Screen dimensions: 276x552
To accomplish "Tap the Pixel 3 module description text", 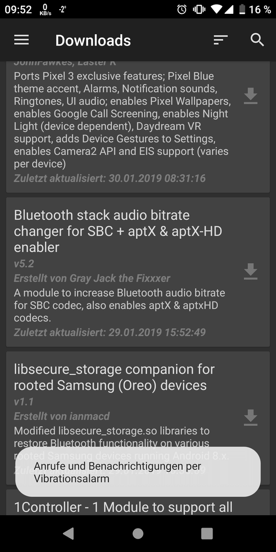I will tap(122, 120).
